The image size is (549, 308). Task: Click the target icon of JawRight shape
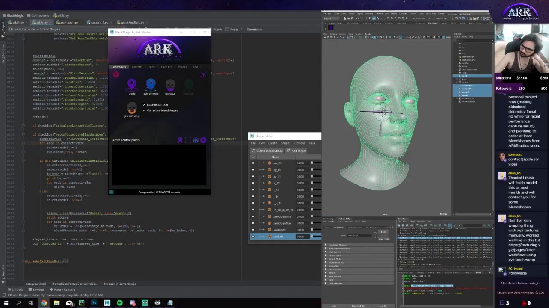(x=269, y=230)
